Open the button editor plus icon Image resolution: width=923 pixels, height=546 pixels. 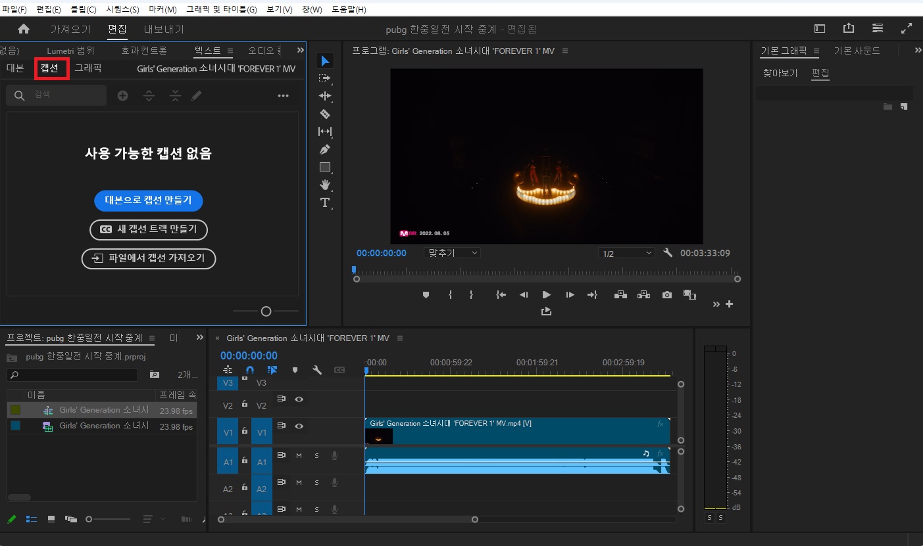(729, 304)
